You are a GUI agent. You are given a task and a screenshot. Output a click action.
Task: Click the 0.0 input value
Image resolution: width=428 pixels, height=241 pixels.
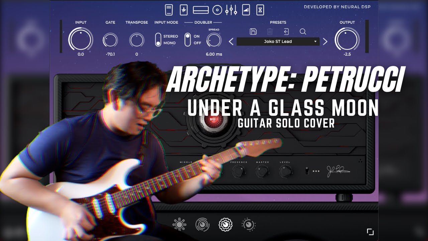point(81,54)
